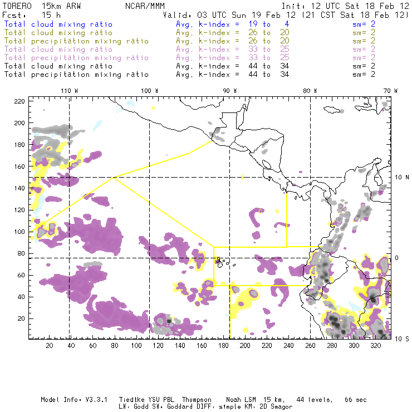Viewport: 412px width, 412px height.
Task: Click '80' on the horizontal axis
Action: pos(115,346)
